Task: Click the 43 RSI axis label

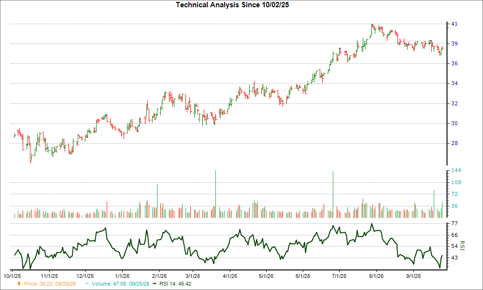Action: click(x=455, y=258)
